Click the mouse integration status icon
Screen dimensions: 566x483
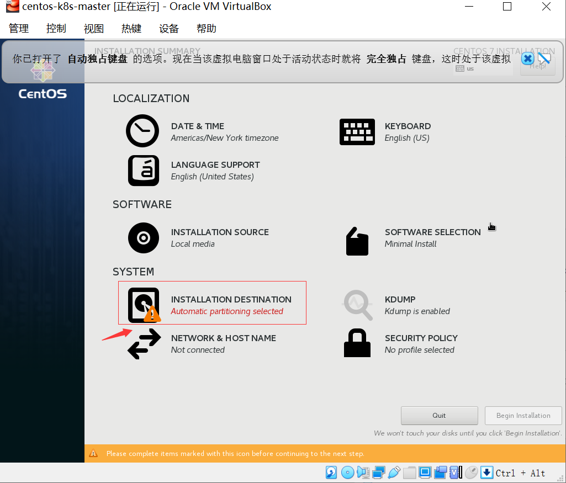472,473
